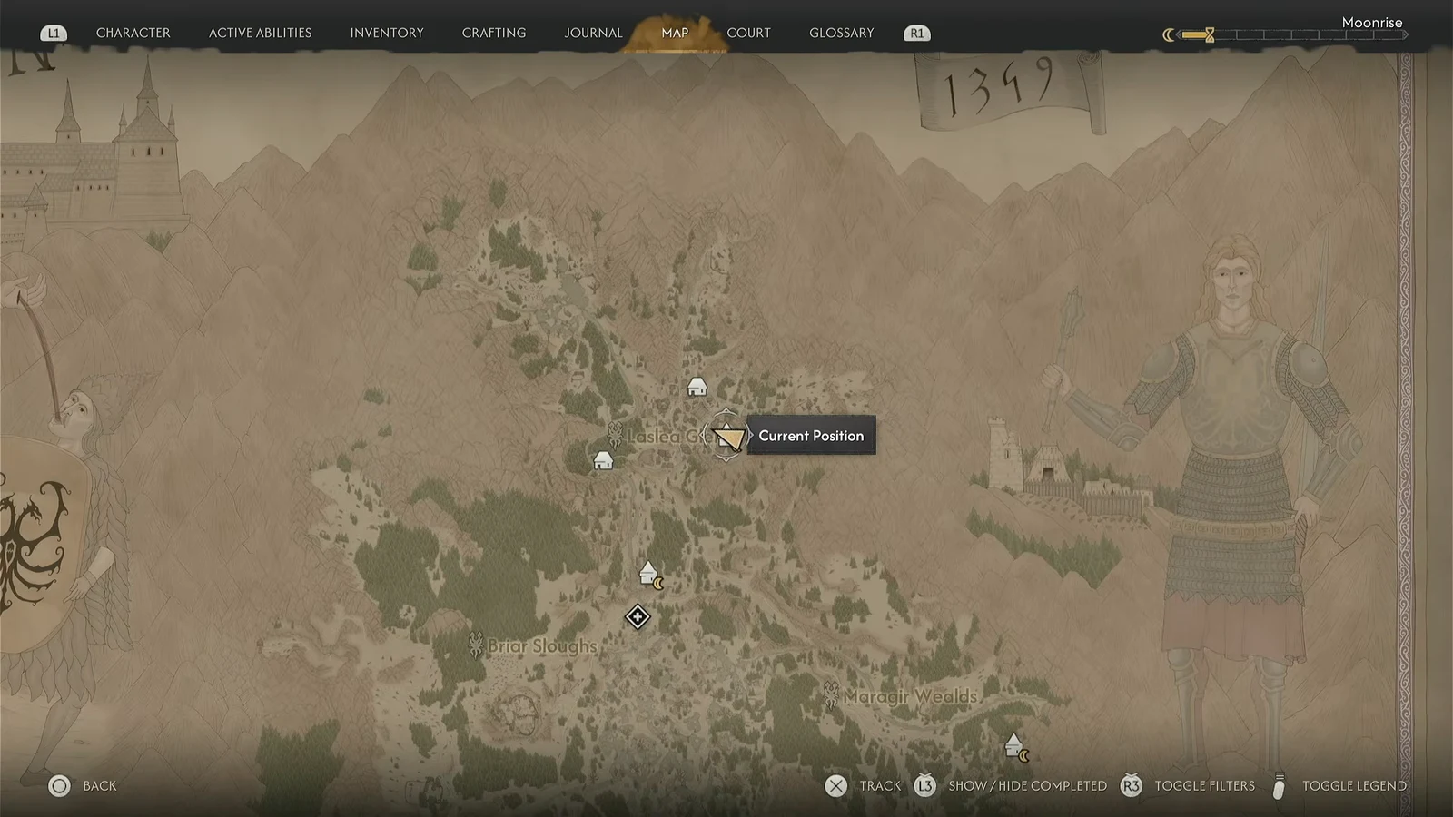1453x817 pixels.
Task: Click the cross Track button icon
Action: click(835, 786)
